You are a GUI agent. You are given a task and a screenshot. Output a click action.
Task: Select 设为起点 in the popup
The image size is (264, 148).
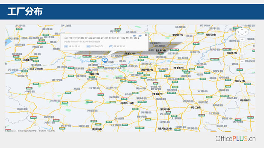pos(95,46)
